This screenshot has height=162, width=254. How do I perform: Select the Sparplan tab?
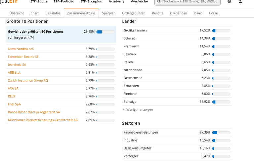pos(109,13)
